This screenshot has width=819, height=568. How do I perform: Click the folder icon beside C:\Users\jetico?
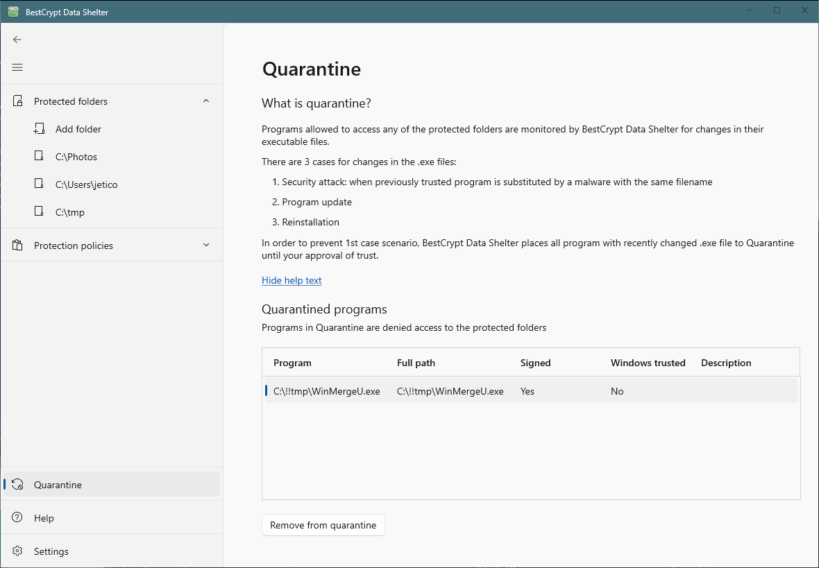point(39,183)
